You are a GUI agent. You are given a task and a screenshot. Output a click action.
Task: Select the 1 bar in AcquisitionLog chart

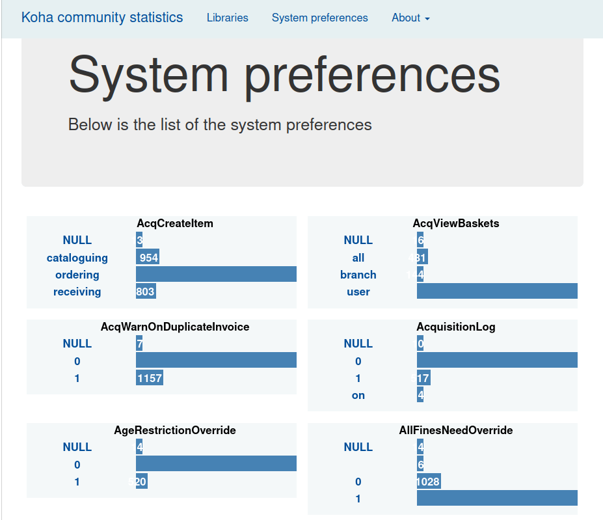423,377
